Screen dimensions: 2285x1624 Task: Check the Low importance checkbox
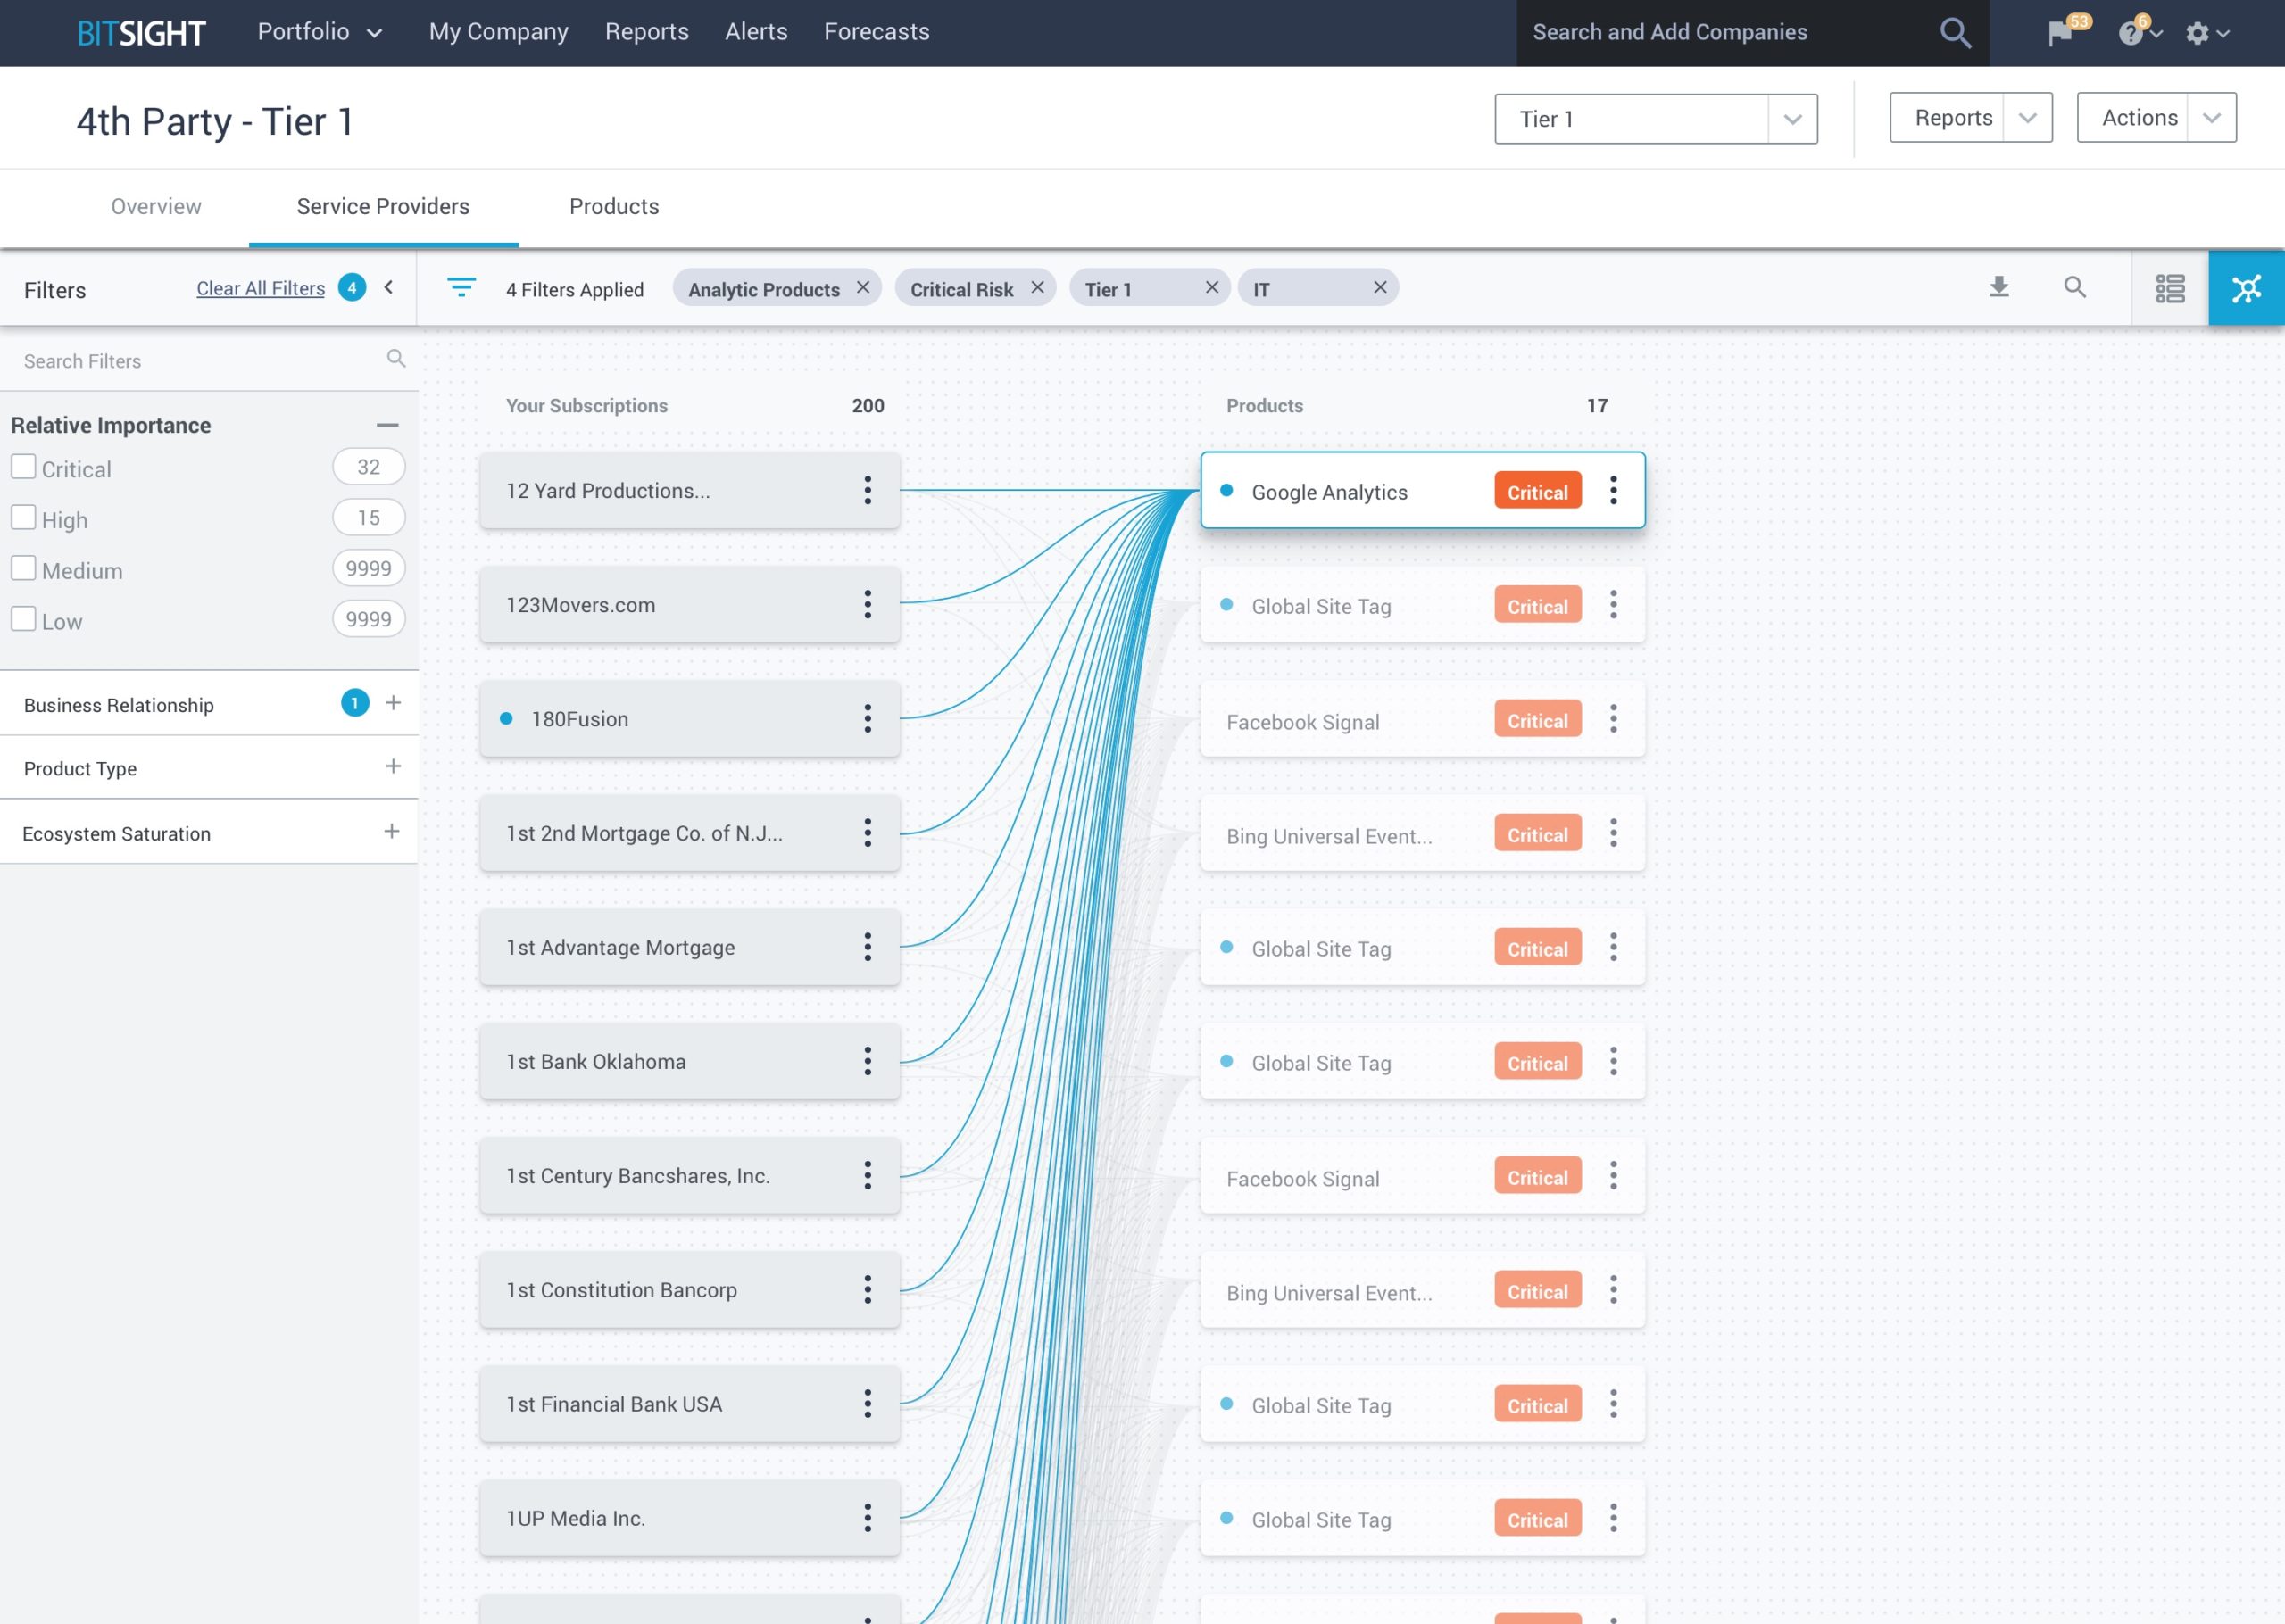23,619
